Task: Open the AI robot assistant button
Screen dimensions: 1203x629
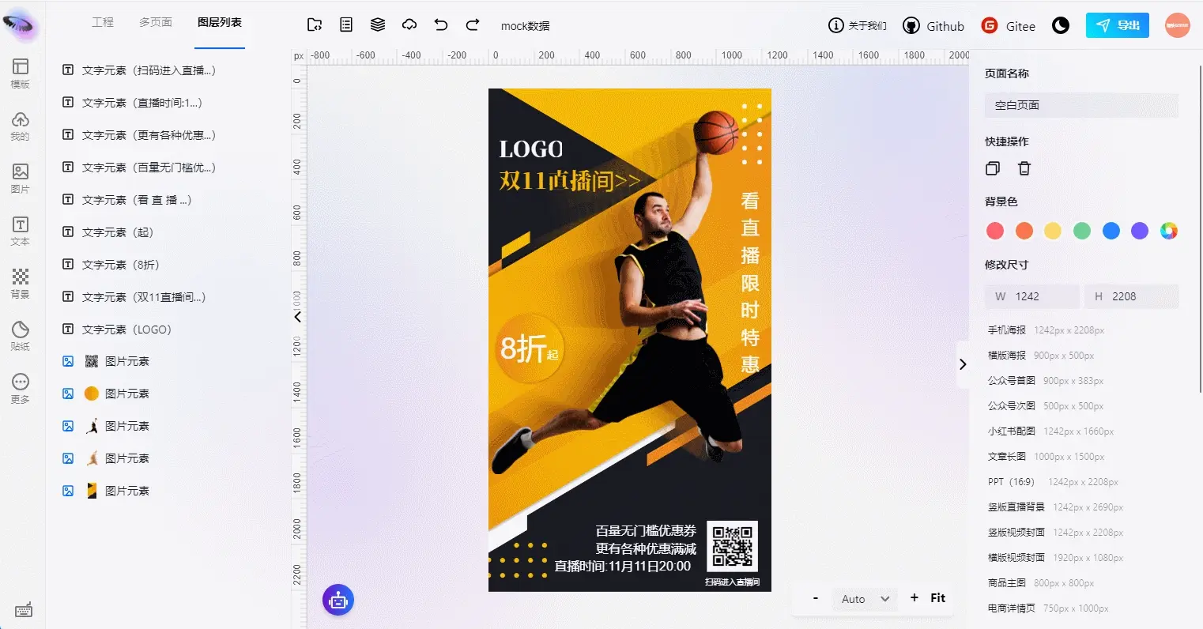Action: click(x=338, y=601)
